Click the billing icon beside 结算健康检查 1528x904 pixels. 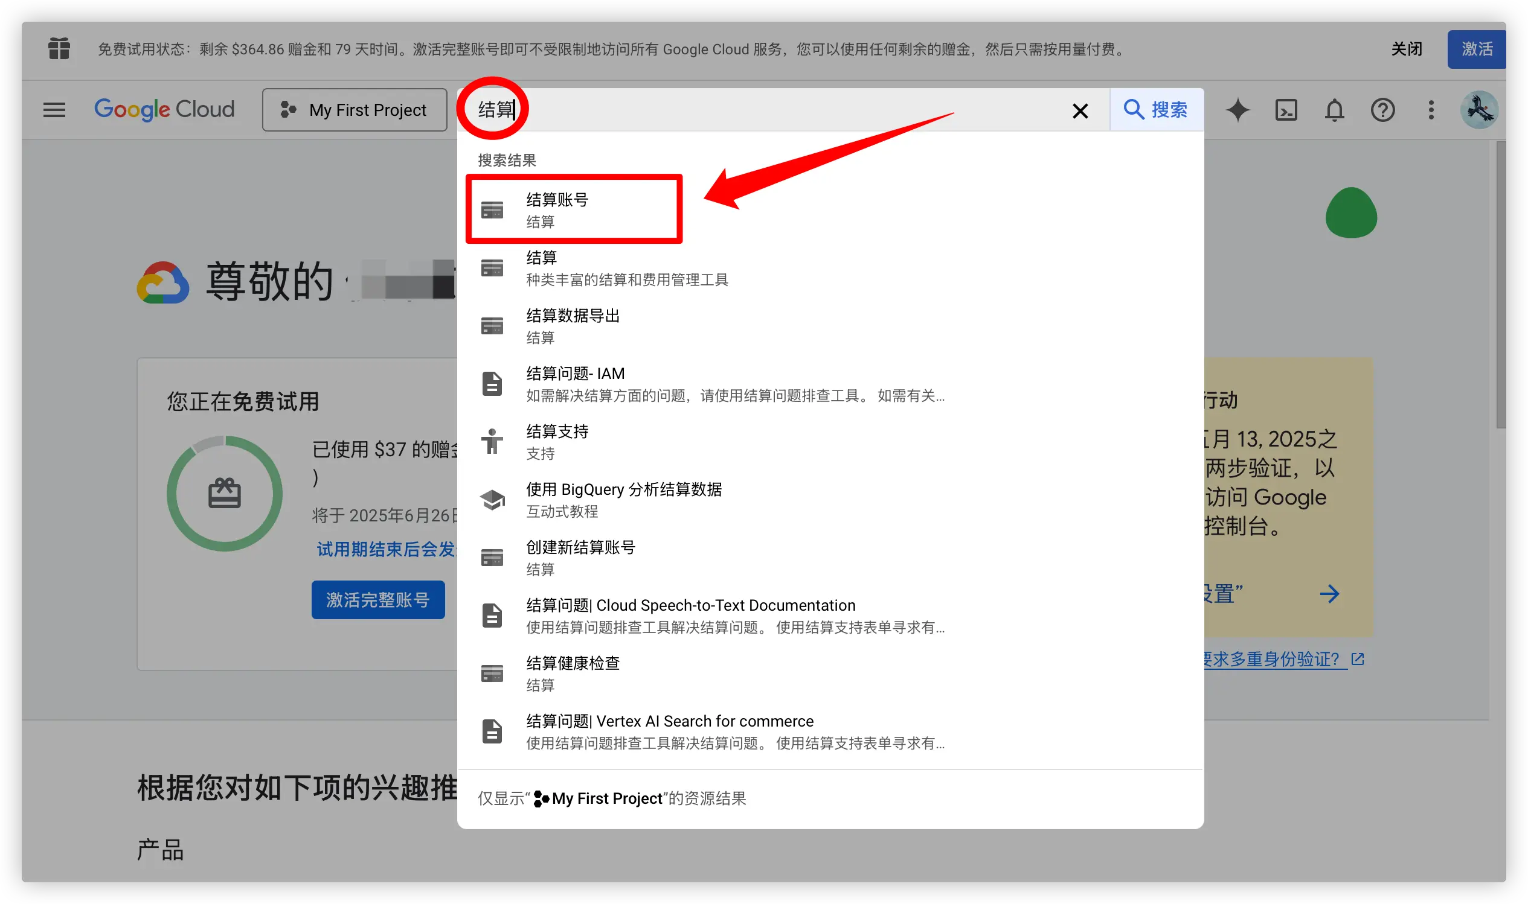[x=492, y=673]
